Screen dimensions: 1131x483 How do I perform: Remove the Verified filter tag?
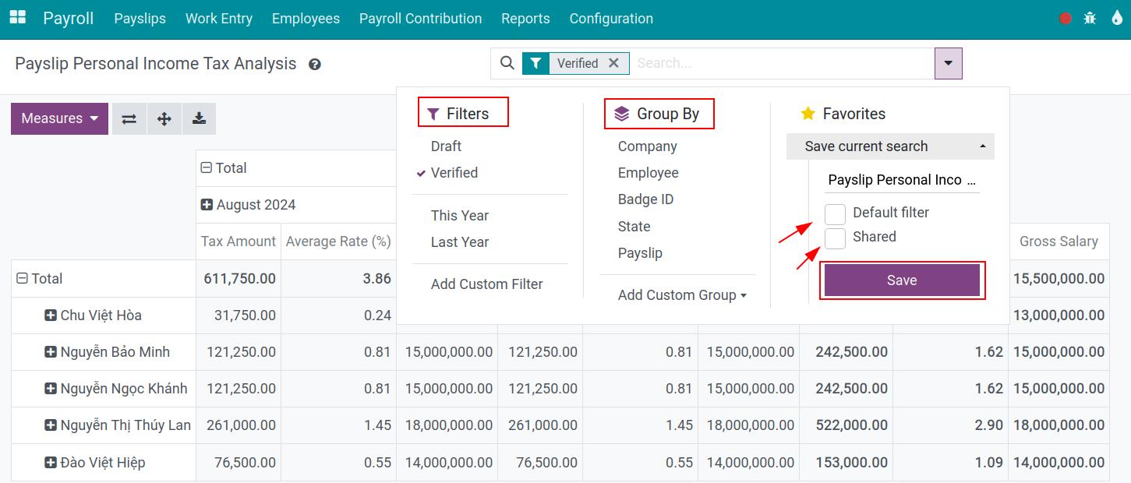coord(613,63)
